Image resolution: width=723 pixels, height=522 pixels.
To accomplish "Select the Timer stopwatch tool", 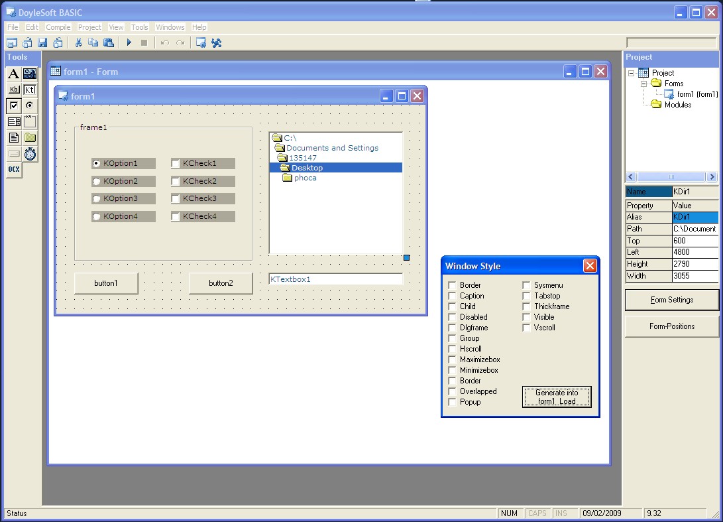I will pos(30,154).
